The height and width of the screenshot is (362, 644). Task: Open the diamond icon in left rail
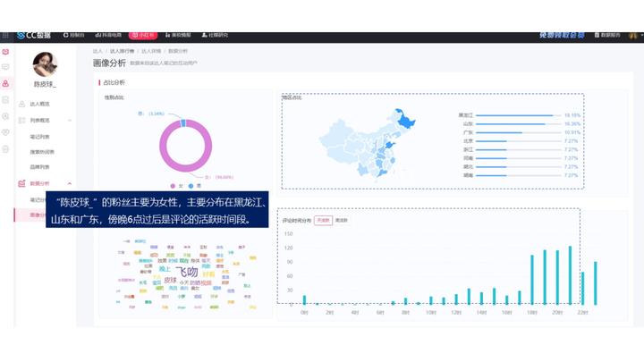[5, 132]
